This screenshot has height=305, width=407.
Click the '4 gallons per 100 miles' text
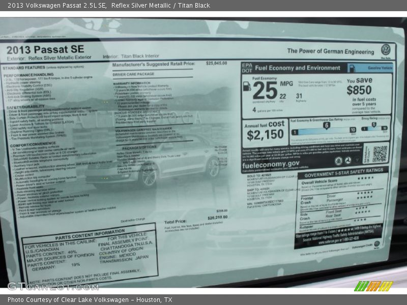tap(268, 110)
